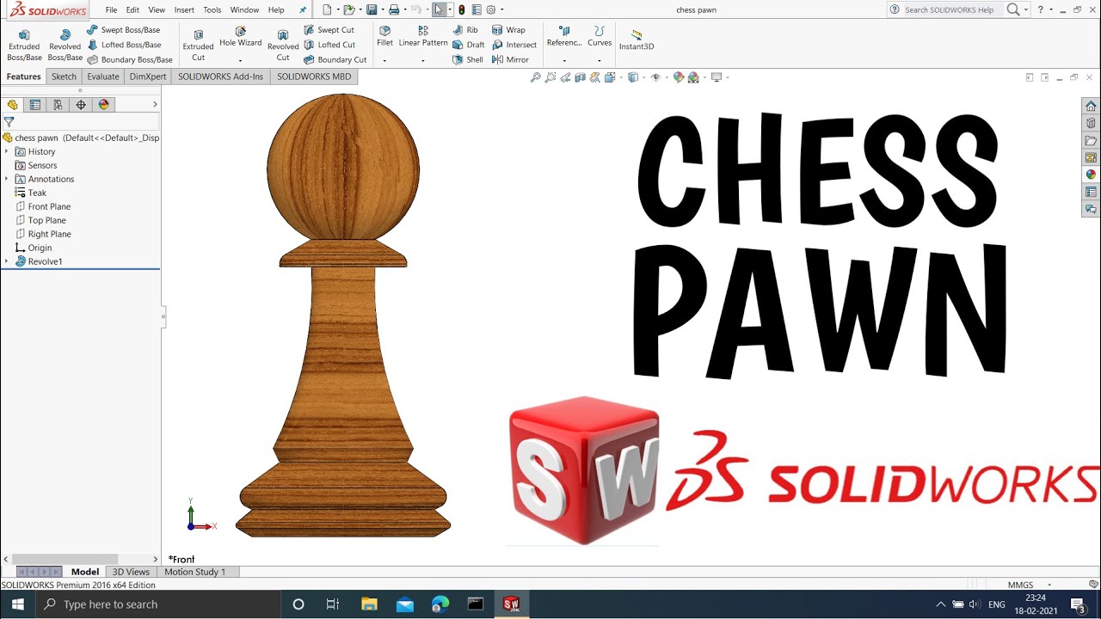Open the Fillet dropdown arrow
This screenshot has height=619, width=1101.
click(384, 61)
